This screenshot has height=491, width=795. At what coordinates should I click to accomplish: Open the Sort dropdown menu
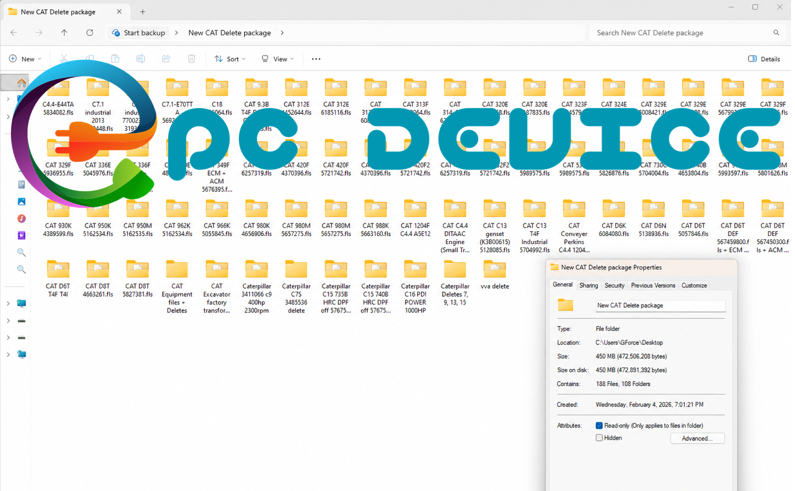click(230, 59)
